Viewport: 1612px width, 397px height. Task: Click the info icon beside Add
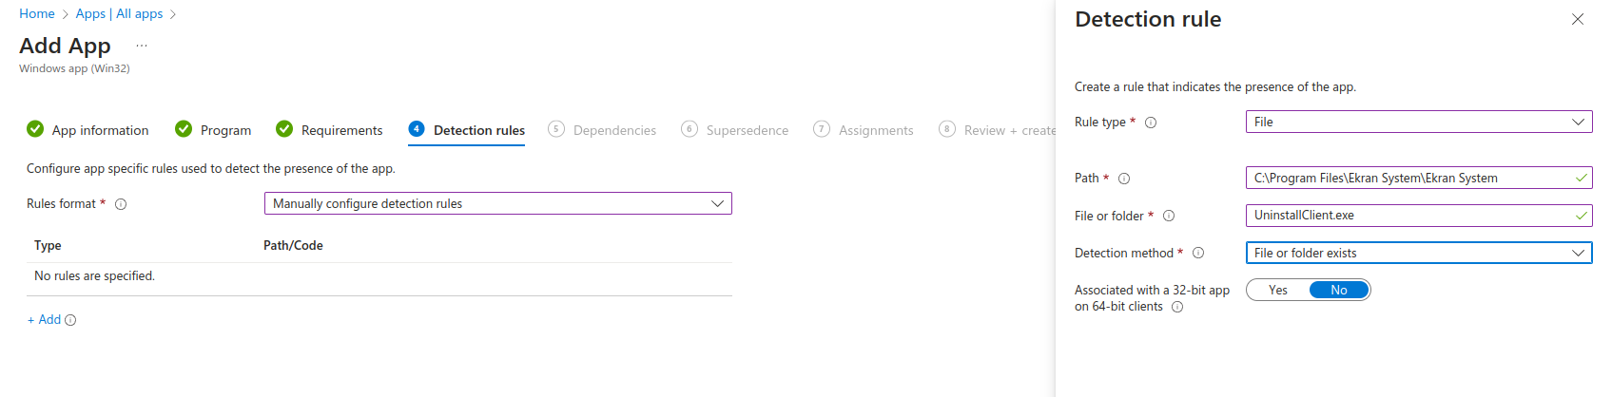70,320
